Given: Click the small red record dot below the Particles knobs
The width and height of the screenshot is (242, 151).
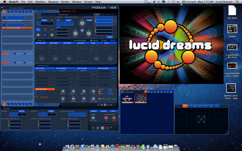Looking at the screenshot, I should click(x=108, y=105).
